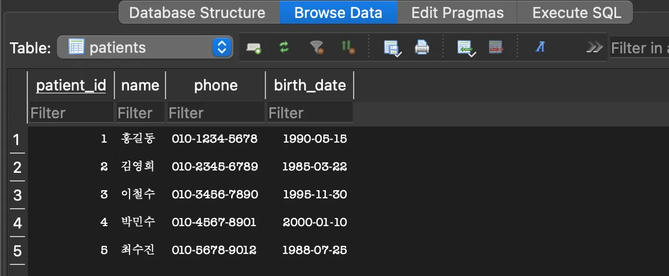Delete the current record icon
669x276 pixels.
pos(496,48)
